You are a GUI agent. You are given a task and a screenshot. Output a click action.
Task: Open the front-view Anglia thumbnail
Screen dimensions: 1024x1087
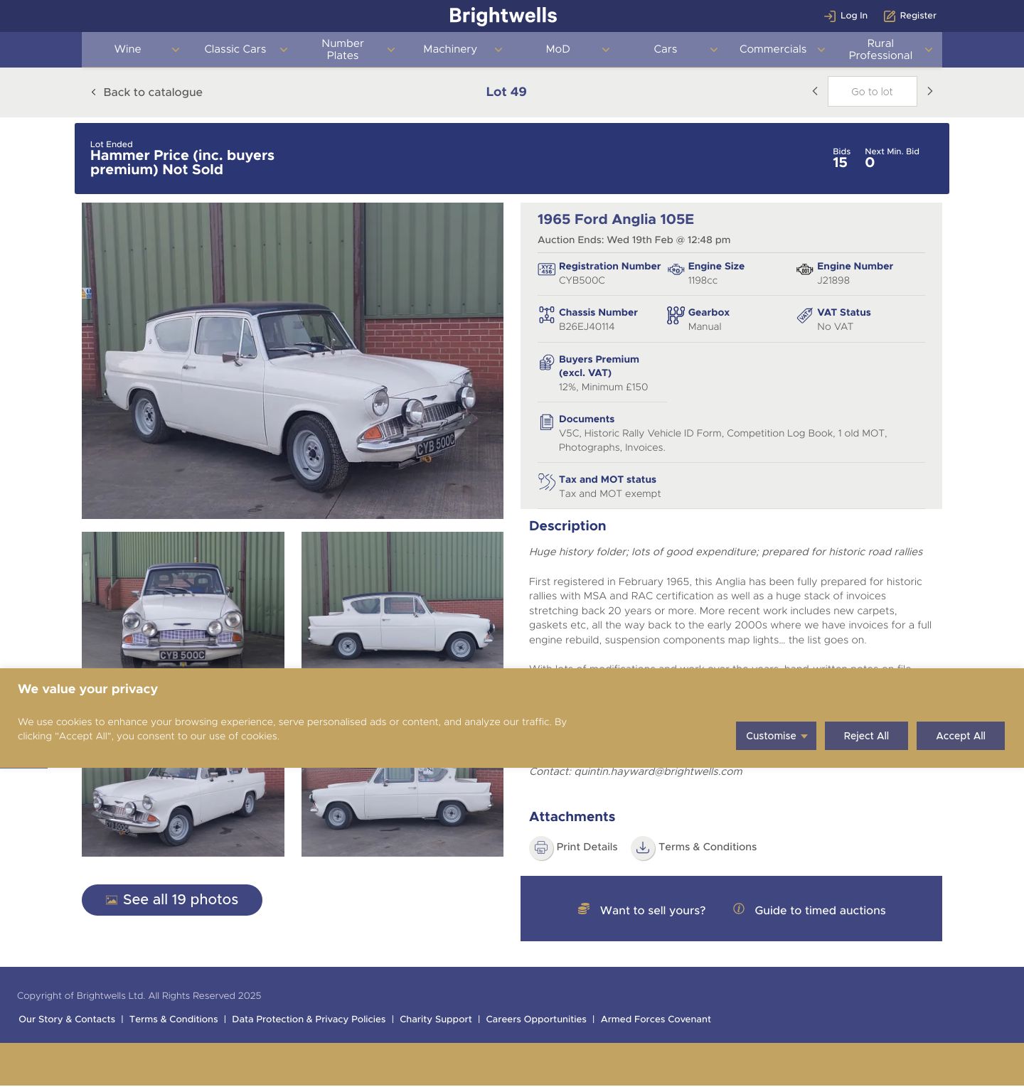183,600
